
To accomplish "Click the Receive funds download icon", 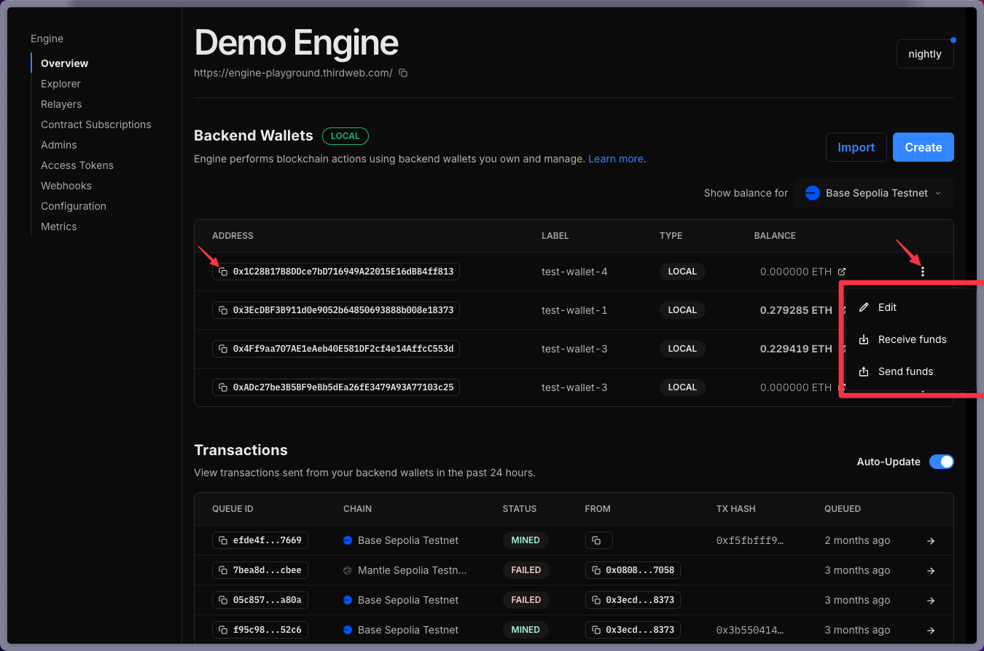I will pos(864,339).
